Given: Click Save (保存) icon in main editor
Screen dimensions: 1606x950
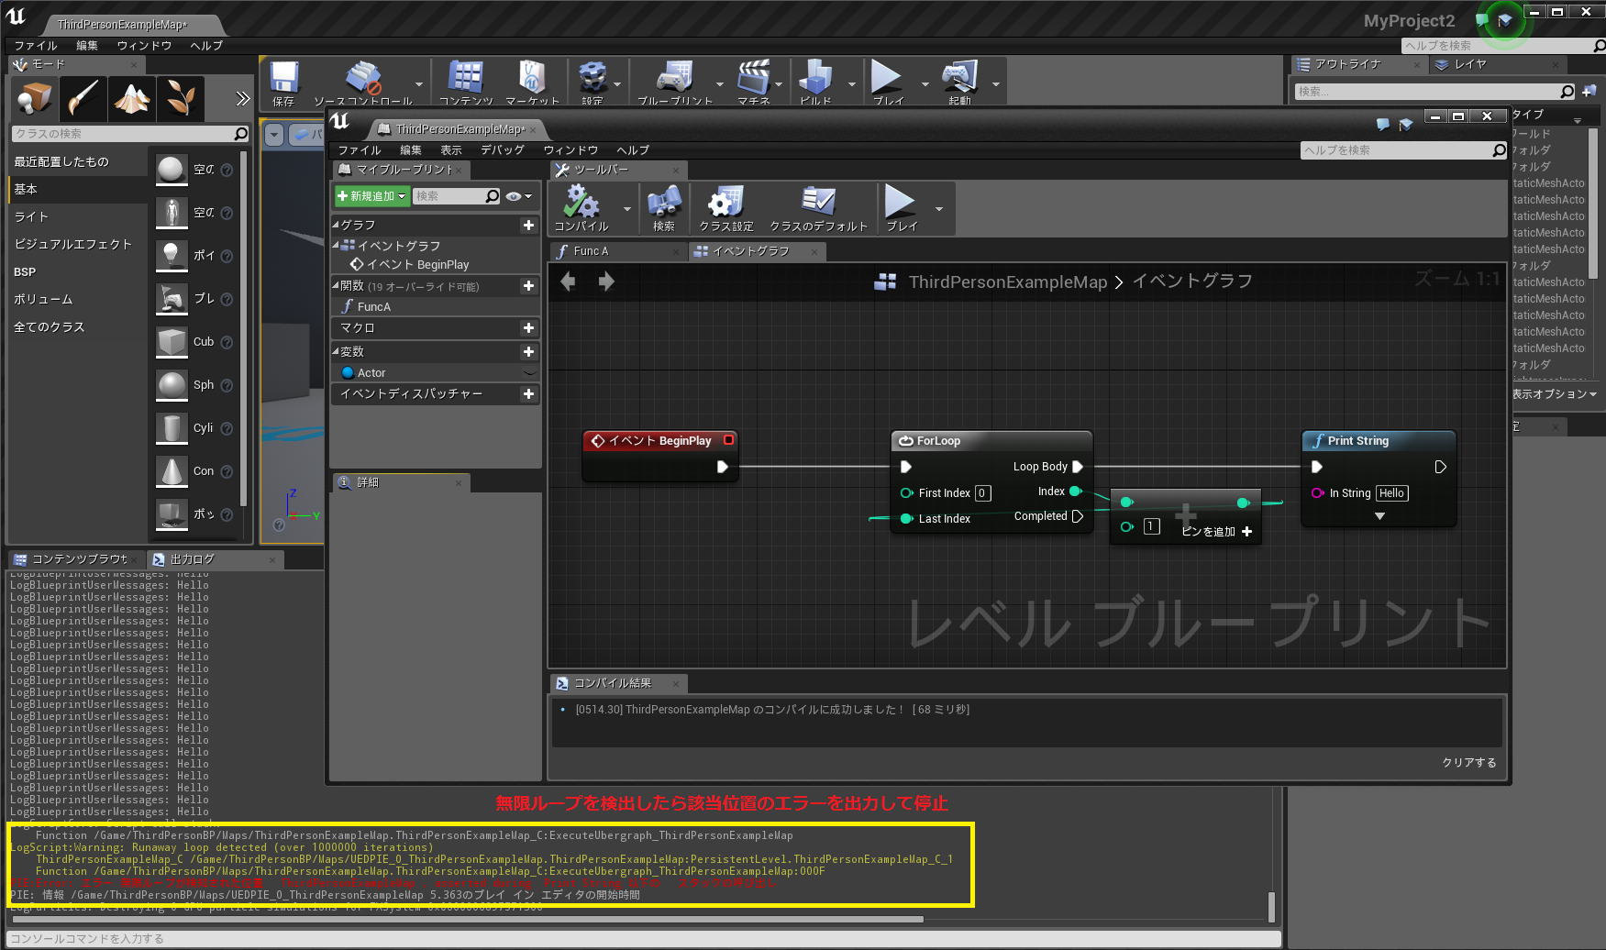Looking at the screenshot, I should 283,83.
